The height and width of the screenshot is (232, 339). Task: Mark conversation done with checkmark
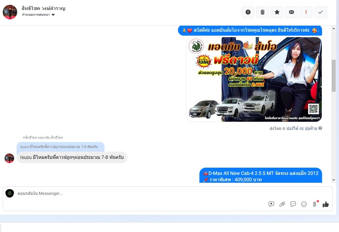320,12
